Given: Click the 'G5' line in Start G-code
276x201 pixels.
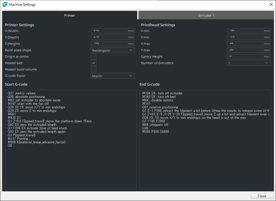Looking at the screenshot, I should 10,146.
